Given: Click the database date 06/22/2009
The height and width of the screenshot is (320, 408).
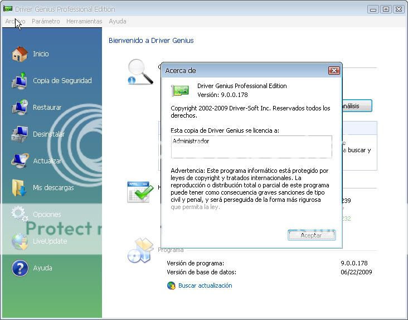Looking at the screenshot, I should point(356,272).
